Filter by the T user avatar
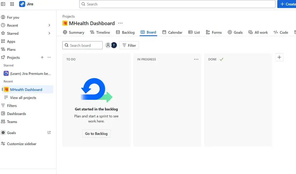This screenshot has width=296, height=174. click(114, 45)
